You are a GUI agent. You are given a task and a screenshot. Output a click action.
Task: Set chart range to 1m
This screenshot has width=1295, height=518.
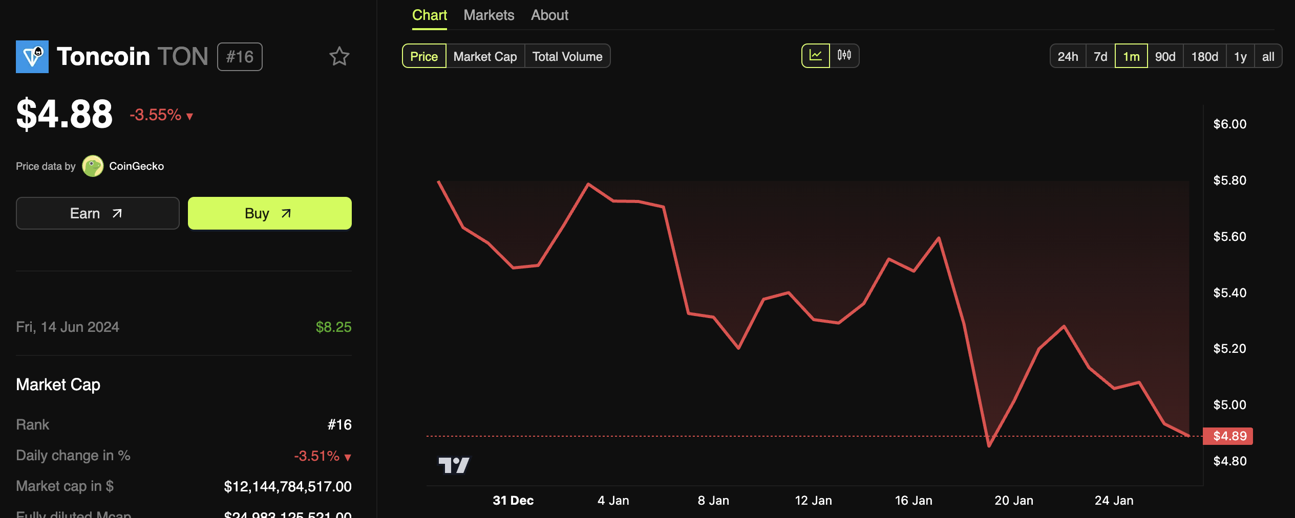coord(1131,56)
